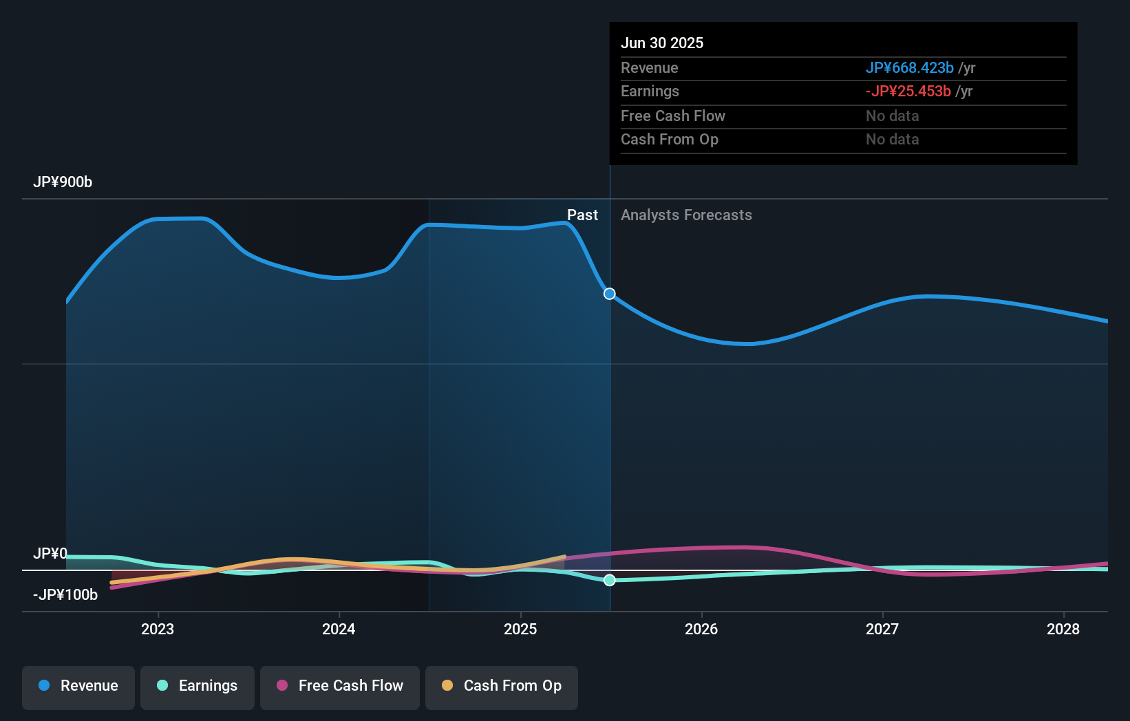Click the -JP¥25.453b earnings value

pos(908,91)
